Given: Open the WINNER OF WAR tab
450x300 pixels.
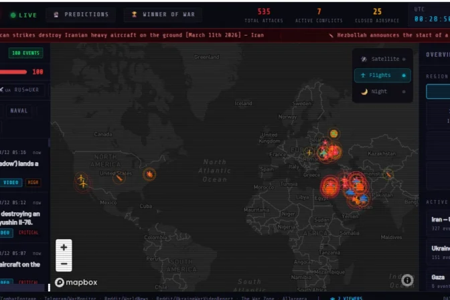Looking at the screenshot, I should point(163,14).
